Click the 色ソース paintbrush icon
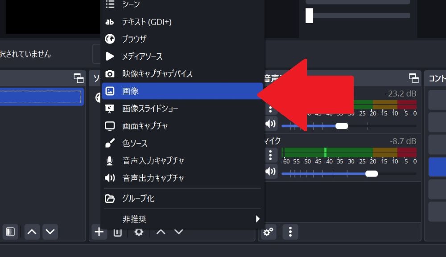 [x=110, y=143]
